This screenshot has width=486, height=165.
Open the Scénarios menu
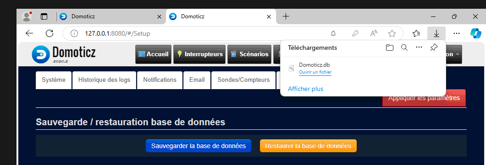[x=249, y=54]
